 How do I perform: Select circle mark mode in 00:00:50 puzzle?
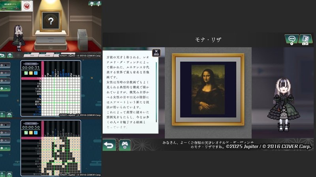tap(5, 133)
